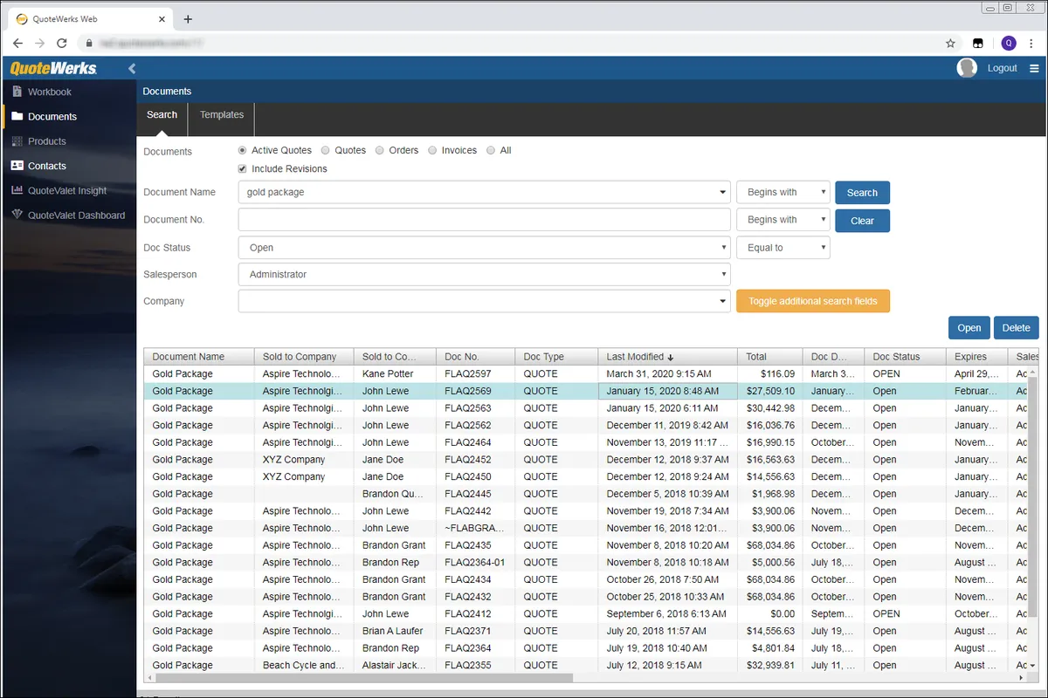Choose the Invoices radio option
Image resolution: width=1048 pixels, height=698 pixels.
pos(432,150)
